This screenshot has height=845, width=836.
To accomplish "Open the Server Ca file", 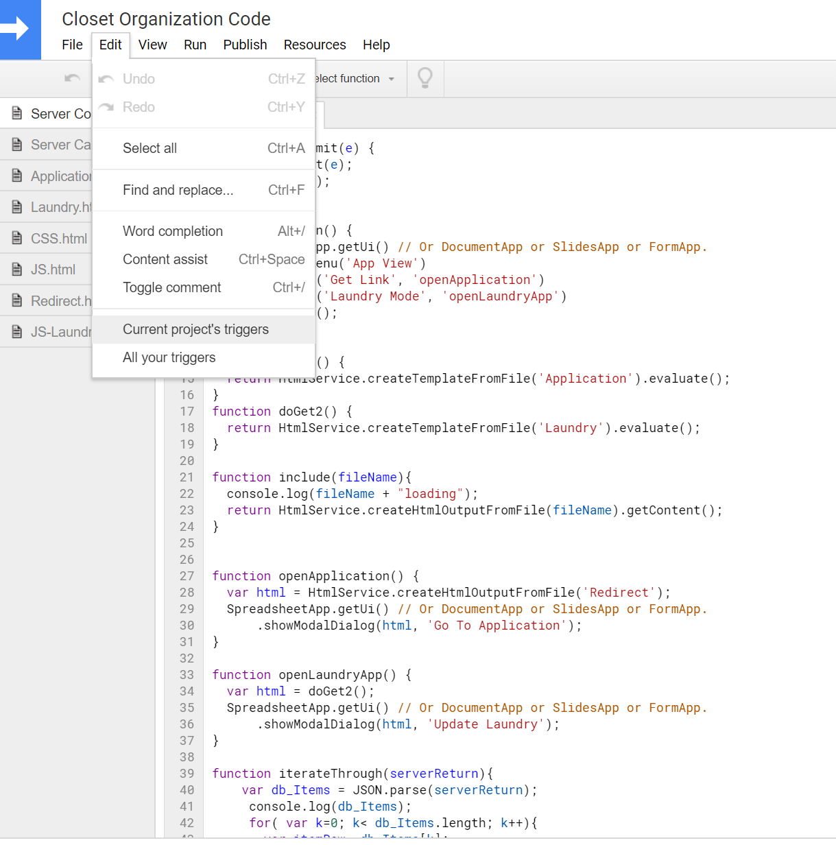I will [x=46, y=145].
